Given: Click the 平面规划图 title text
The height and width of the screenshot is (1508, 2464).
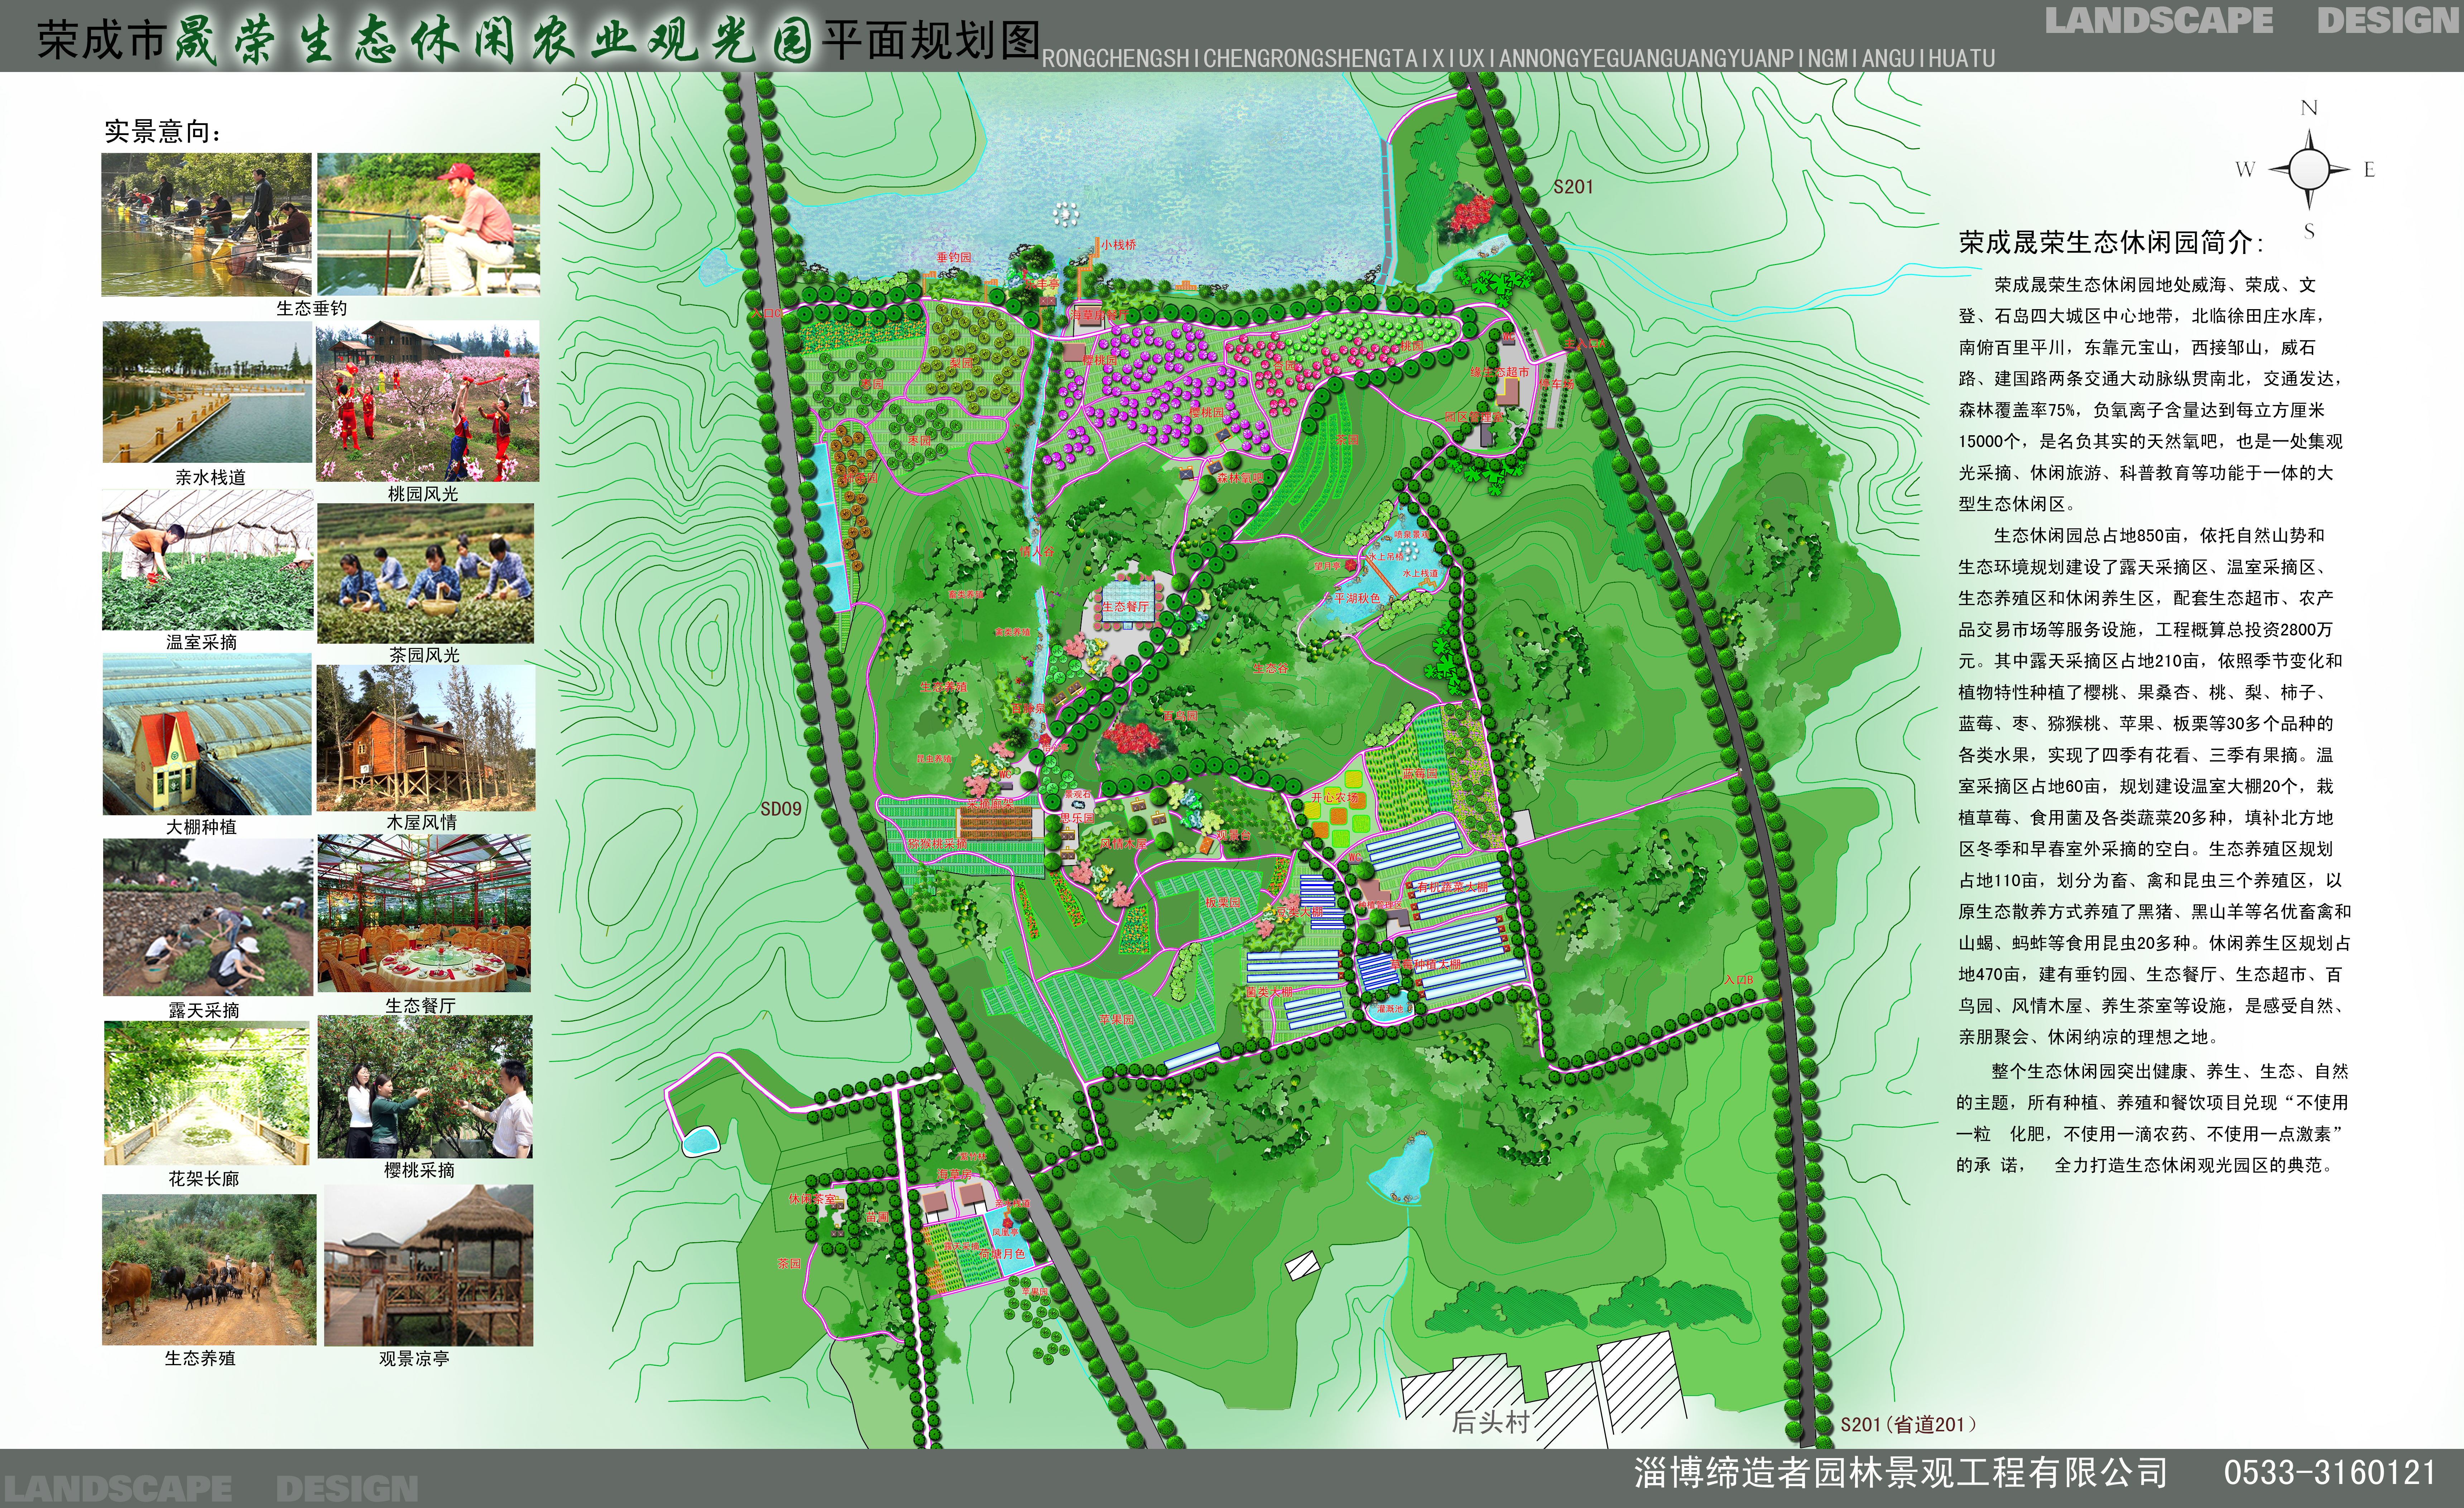Looking at the screenshot, I should 930,41.
